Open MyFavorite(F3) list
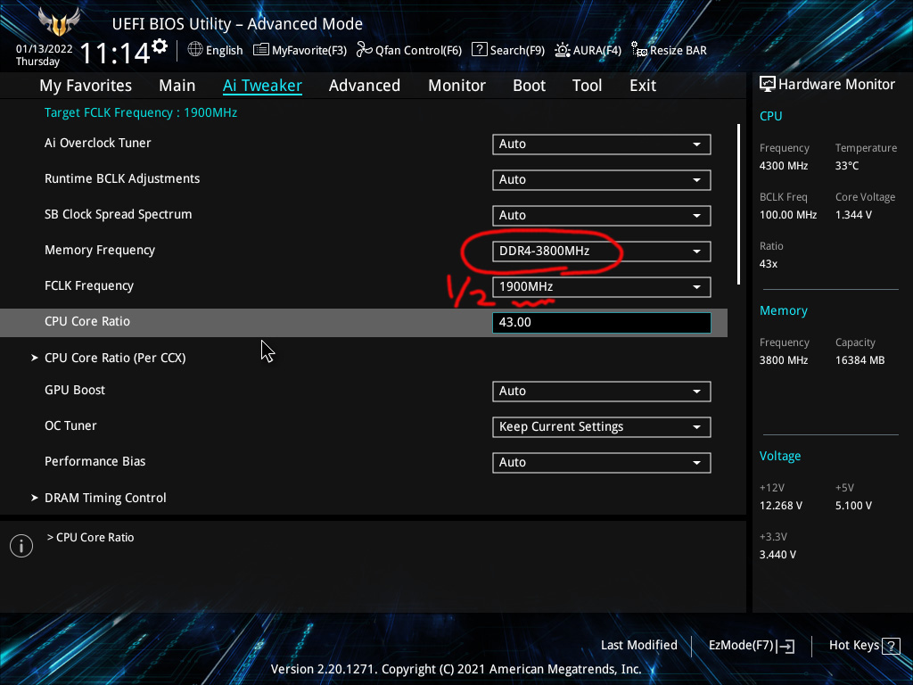This screenshot has width=913, height=685. (x=300, y=50)
